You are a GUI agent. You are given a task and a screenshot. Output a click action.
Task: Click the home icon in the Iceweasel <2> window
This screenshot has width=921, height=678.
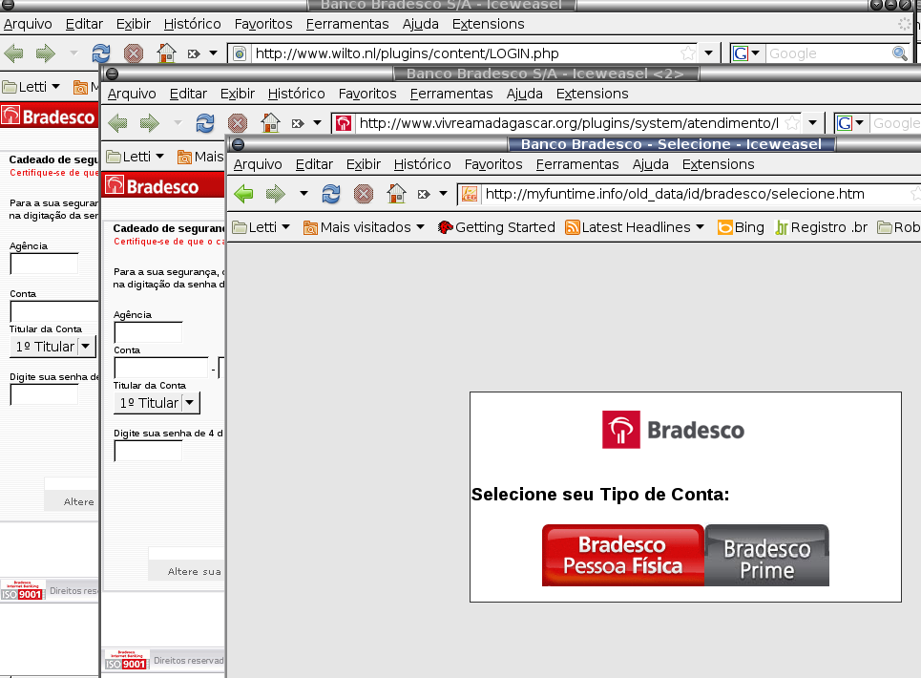pos(270,122)
